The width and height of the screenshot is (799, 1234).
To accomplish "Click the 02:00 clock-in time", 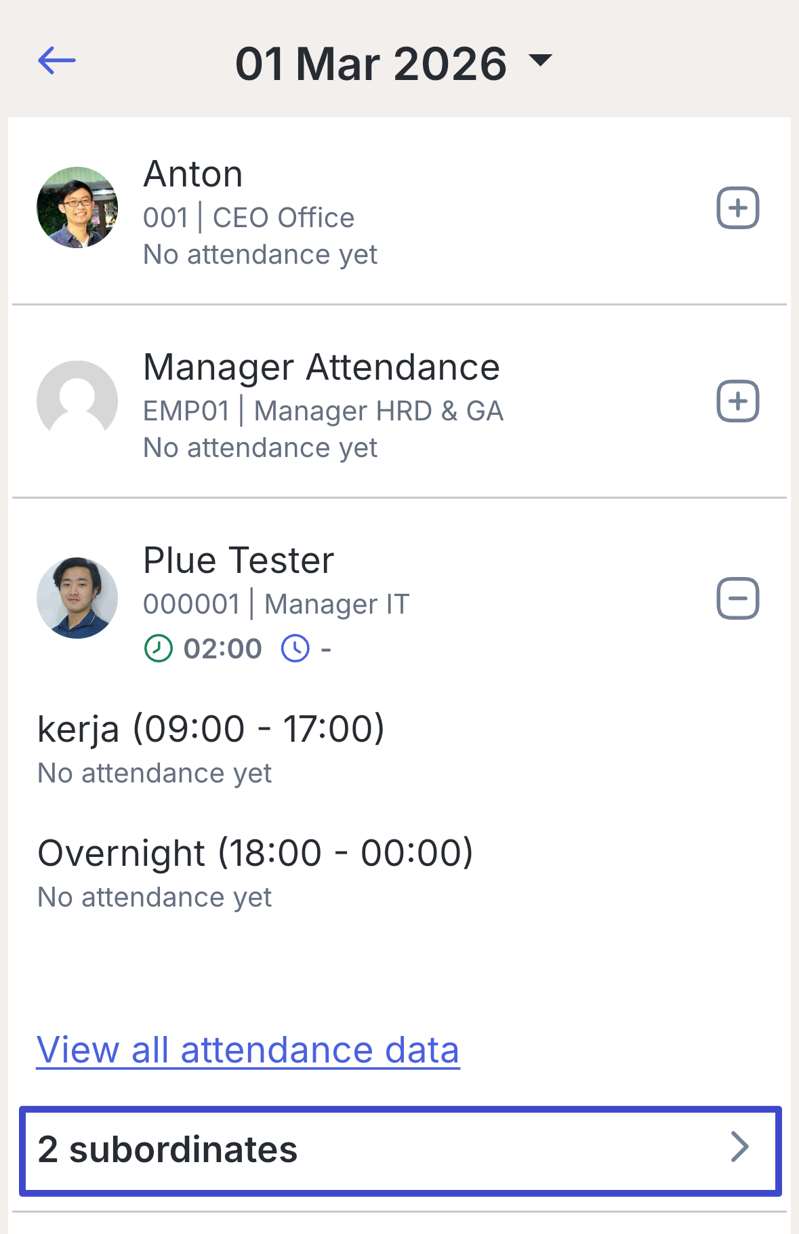I will click(x=223, y=649).
